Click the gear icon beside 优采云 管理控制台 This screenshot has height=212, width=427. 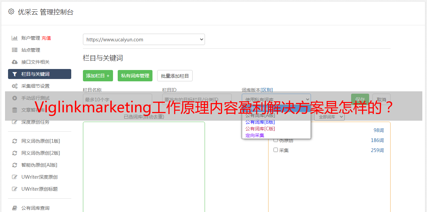11,12
